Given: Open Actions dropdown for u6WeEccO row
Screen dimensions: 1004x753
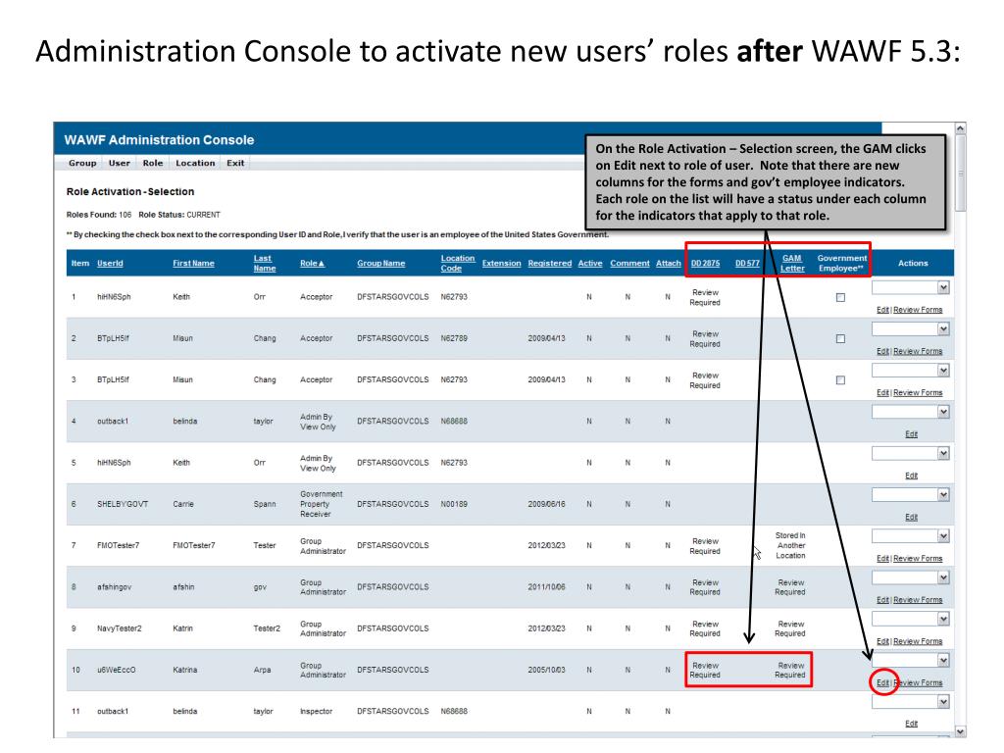Looking at the screenshot, I should tap(910, 661).
